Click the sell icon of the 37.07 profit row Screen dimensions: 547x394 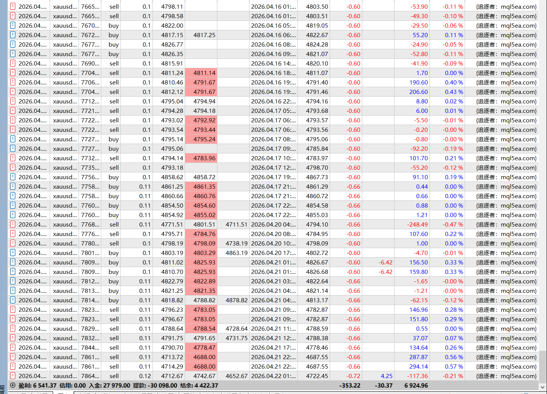(x=13, y=338)
